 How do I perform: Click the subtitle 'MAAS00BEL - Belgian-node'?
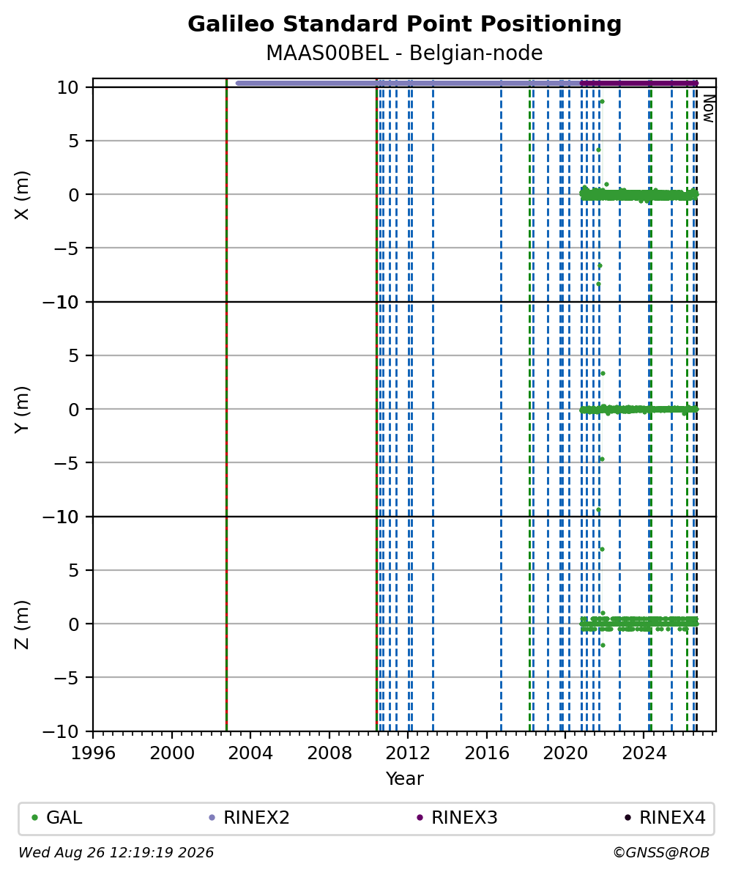404,53
